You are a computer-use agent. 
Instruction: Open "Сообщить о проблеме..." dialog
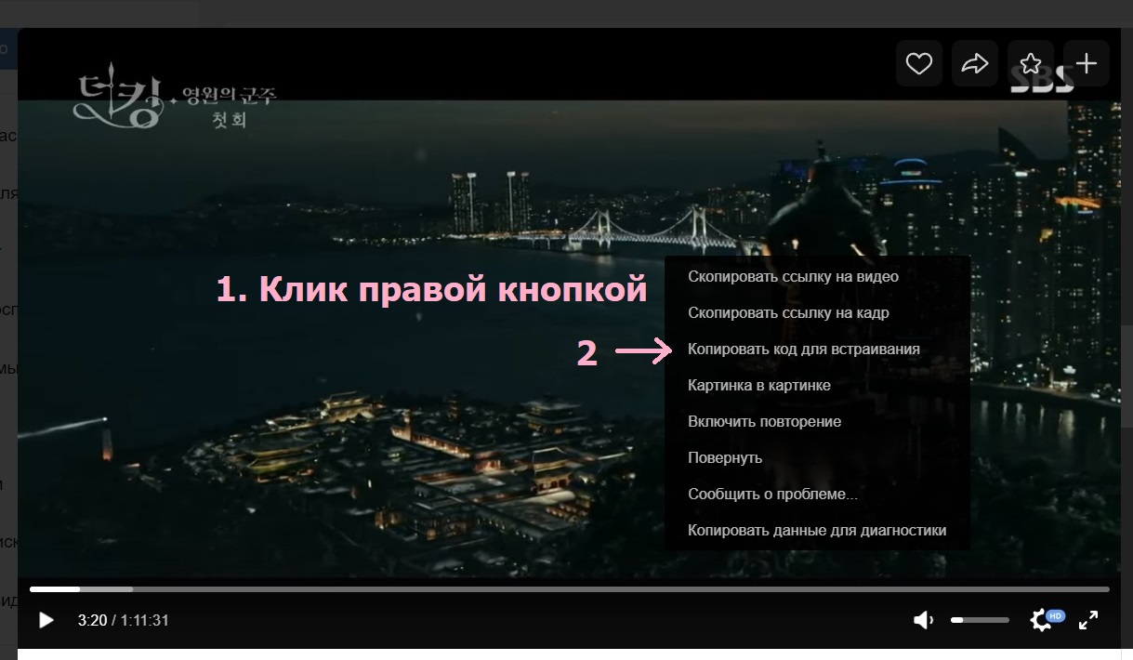[772, 494]
